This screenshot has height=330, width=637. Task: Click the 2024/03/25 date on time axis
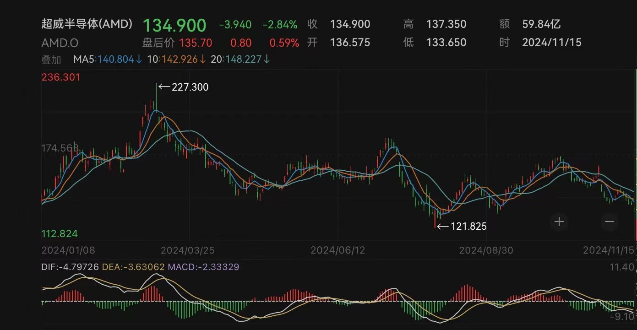point(187,250)
